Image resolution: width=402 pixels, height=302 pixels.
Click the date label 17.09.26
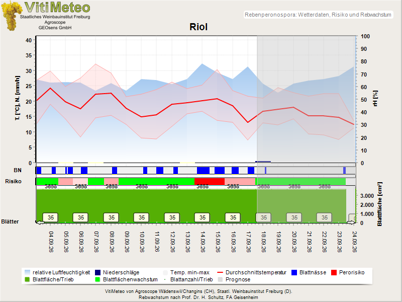(x=248, y=242)
